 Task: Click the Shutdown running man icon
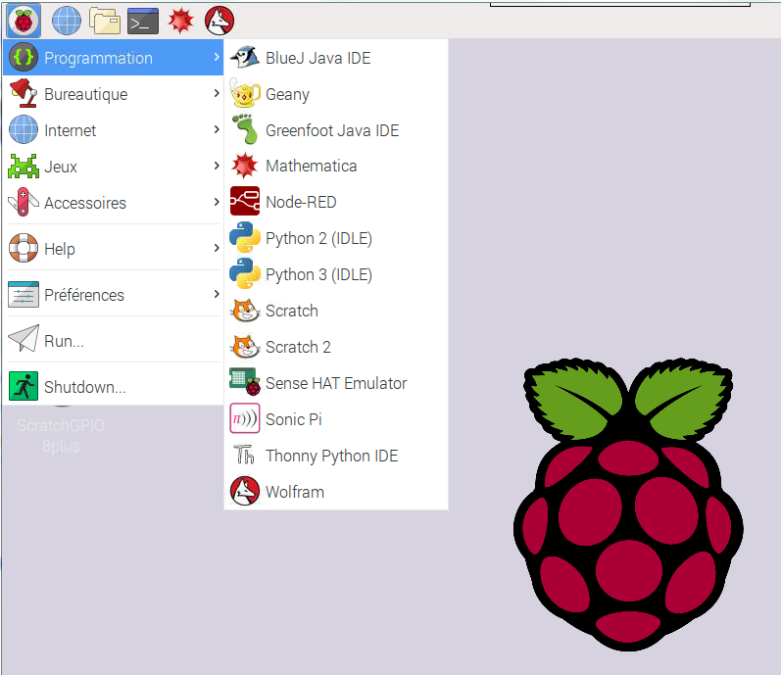(24, 386)
